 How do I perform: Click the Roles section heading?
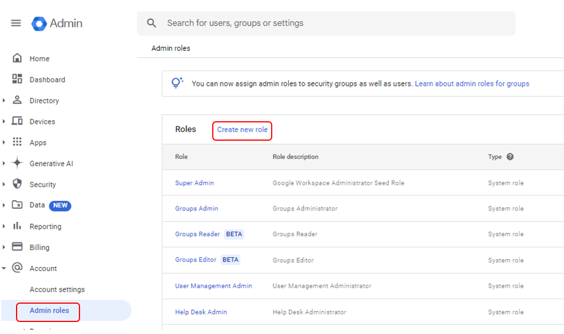185,129
